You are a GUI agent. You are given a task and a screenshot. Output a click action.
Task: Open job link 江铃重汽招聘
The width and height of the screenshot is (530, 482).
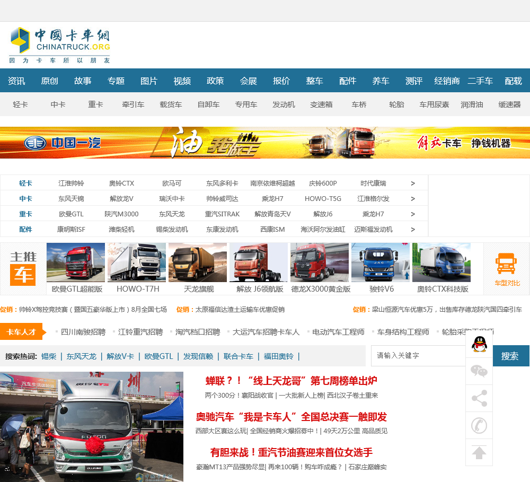(x=140, y=332)
